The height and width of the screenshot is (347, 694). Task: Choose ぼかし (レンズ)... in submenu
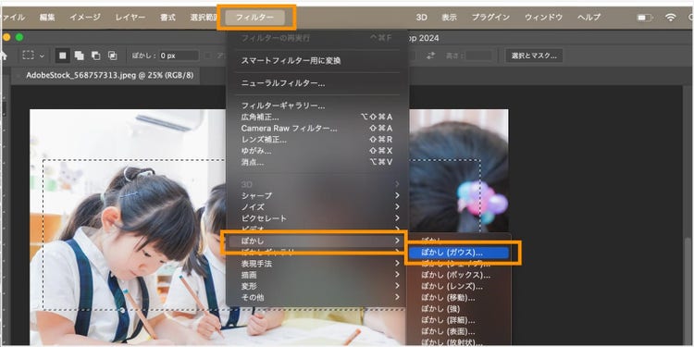pyautogui.click(x=459, y=286)
